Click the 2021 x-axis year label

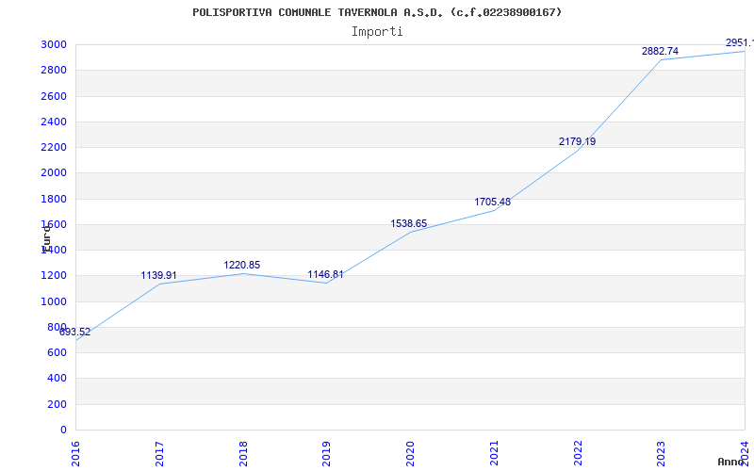tap(494, 453)
